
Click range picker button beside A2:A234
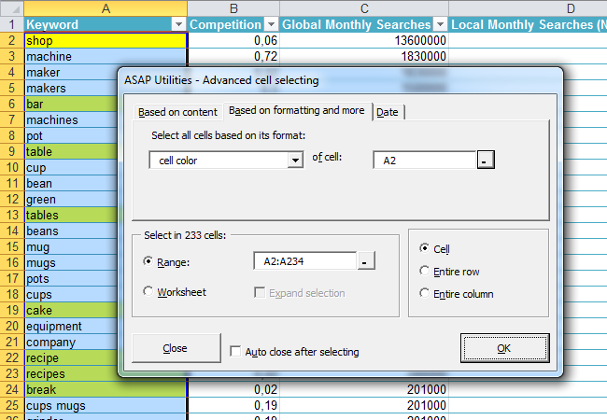pos(366,261)
